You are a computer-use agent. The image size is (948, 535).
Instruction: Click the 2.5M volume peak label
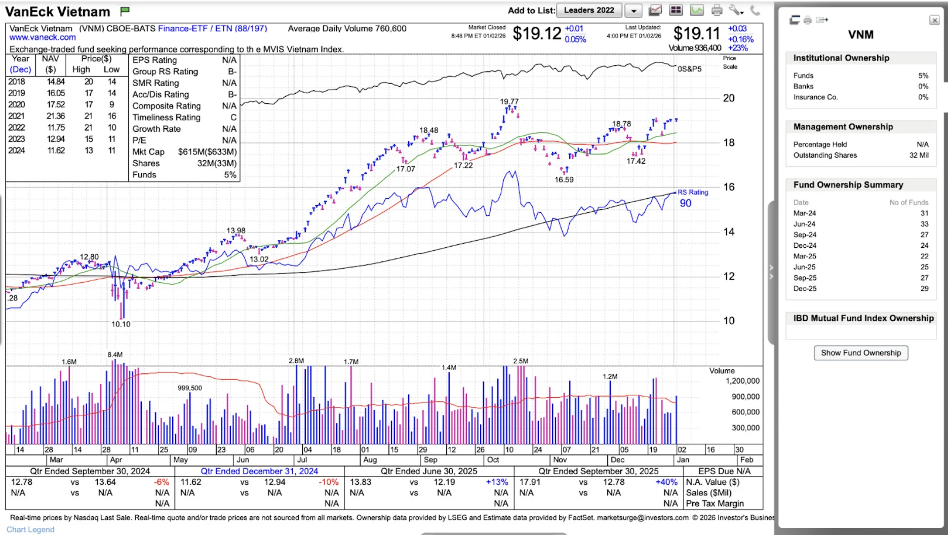click(521, 361)
